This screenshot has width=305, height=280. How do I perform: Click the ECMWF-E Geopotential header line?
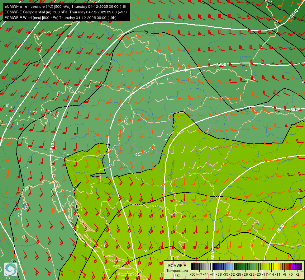tap(65, 12)
